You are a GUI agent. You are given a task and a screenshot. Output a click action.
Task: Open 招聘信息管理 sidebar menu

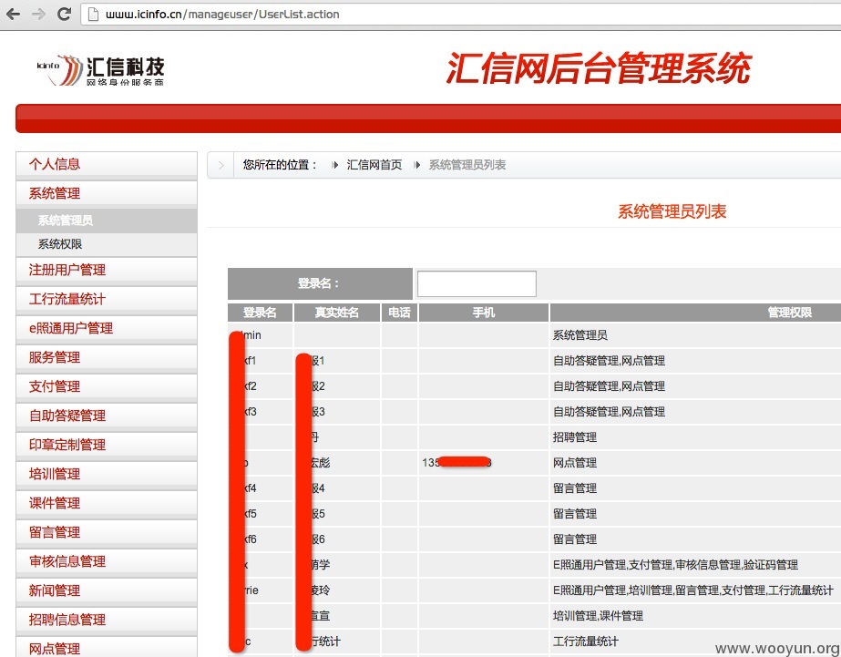tap(107, 620)
